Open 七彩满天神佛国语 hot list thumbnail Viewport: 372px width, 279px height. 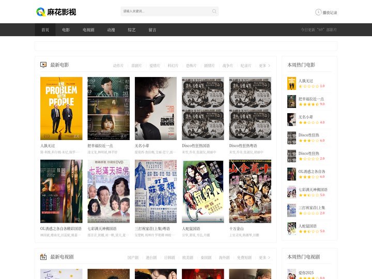click(x=291, y=192)
